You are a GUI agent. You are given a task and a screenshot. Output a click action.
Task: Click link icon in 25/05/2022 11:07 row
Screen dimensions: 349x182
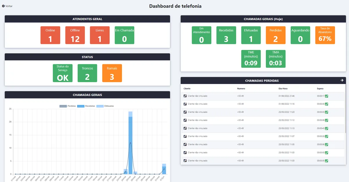[185, 136]
